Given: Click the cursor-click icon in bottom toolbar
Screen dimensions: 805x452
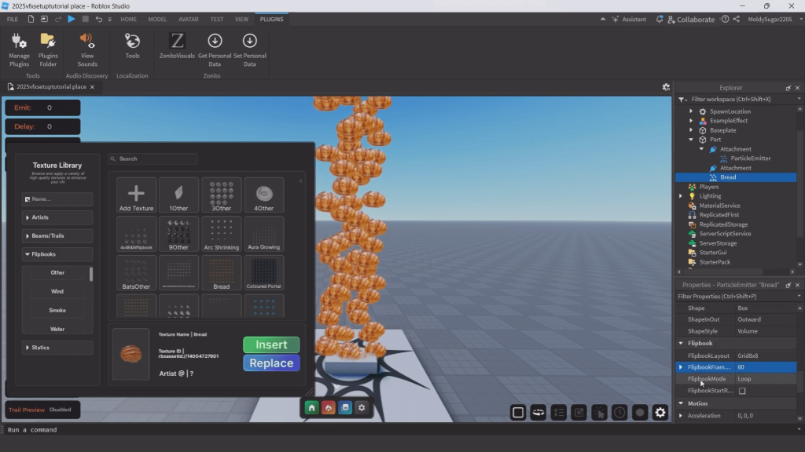Looking at the screenshot, I should click(x=599, y=412).
